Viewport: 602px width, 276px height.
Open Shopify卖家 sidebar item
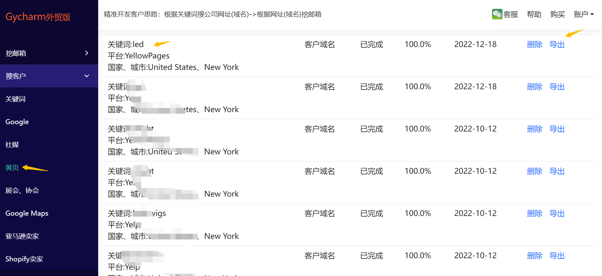click(24, 259)
